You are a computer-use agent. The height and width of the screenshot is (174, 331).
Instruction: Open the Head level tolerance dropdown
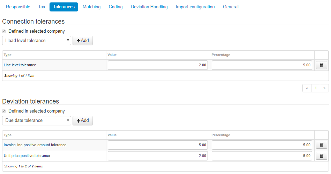coord(37,40)
